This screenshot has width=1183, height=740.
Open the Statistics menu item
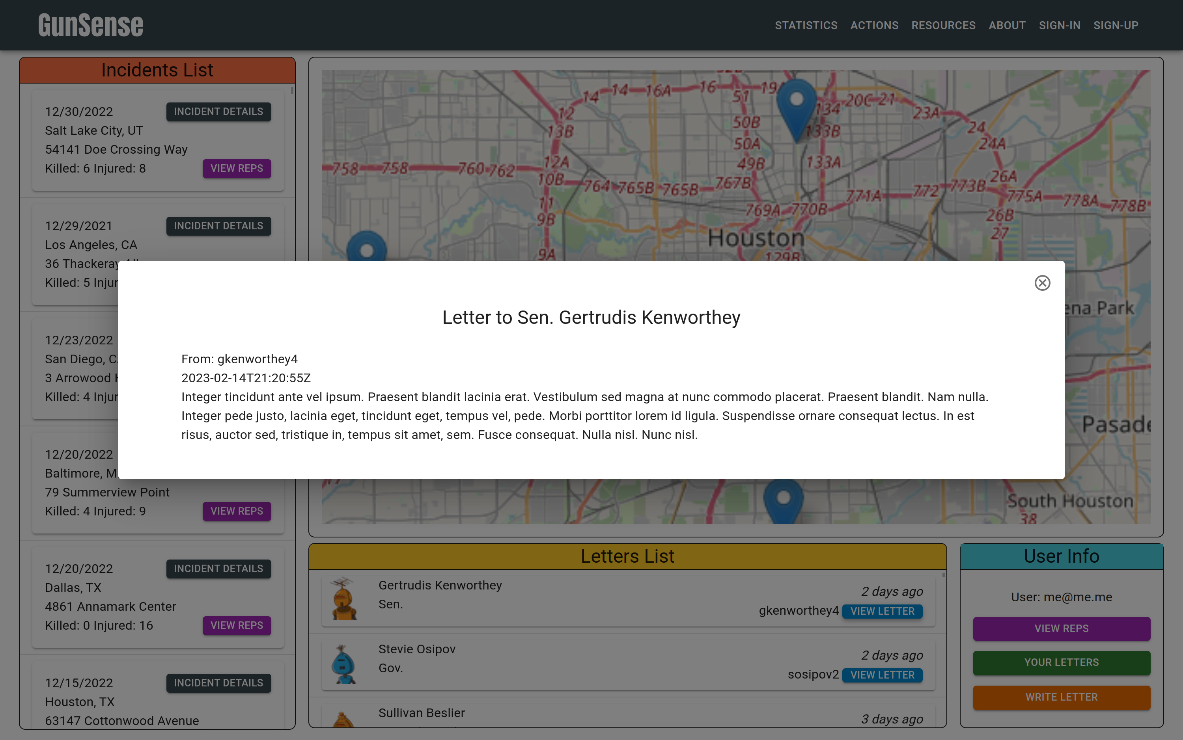[806, 26]
